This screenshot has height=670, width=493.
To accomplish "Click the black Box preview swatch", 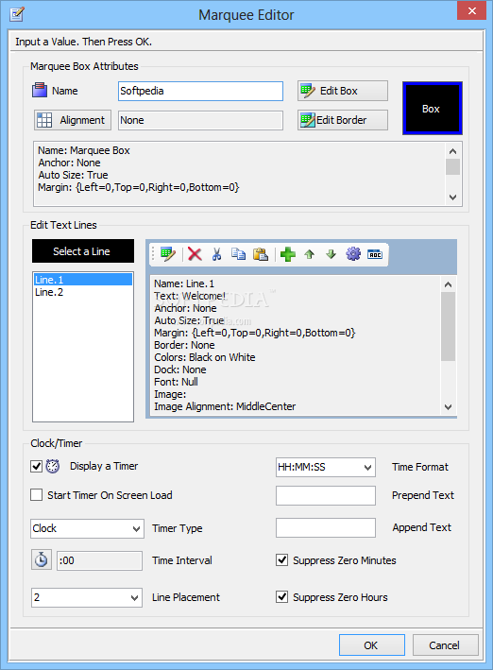I will tap(433, 108).
